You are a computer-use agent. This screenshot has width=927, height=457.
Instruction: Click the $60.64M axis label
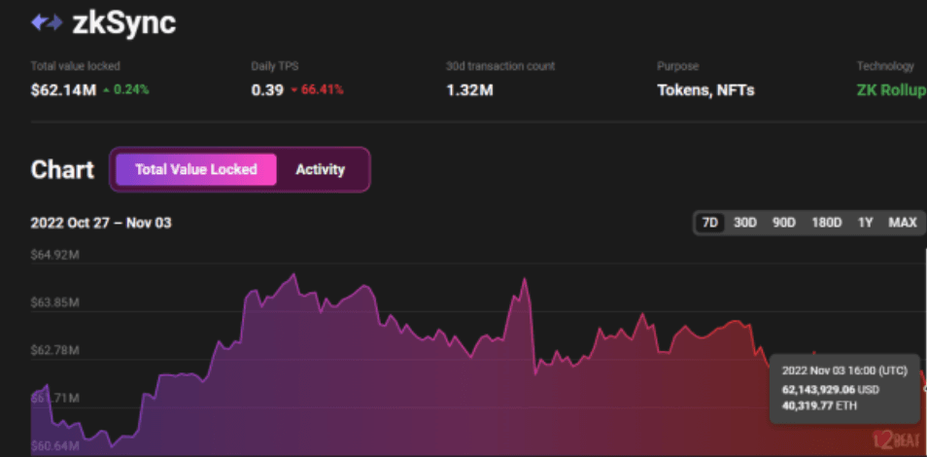(x=55, y=445)
